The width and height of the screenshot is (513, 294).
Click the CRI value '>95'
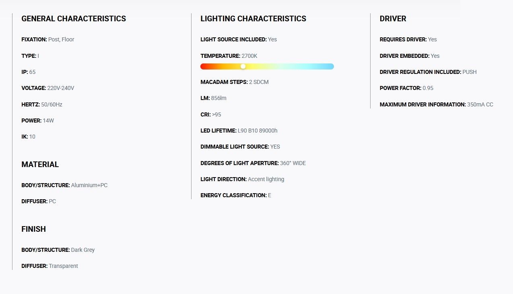click(216, 114)
